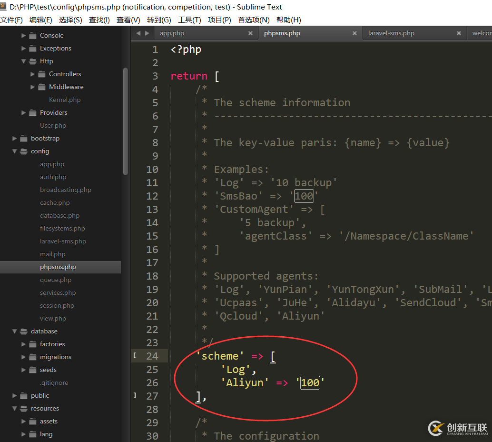The width and height of the screenshot is (492, 442).
Task: Click the next tab arrow icon
Action: coord(148,33)
